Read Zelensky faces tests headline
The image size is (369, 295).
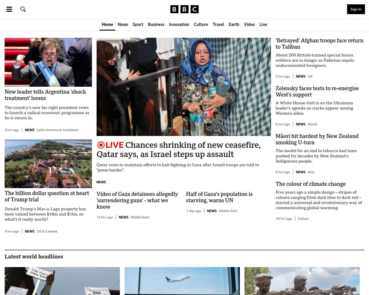click(x=317, y=91)
